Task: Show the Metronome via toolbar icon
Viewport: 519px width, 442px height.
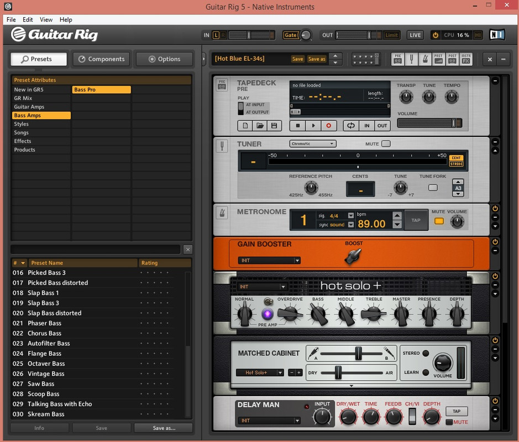Action: 425,59
